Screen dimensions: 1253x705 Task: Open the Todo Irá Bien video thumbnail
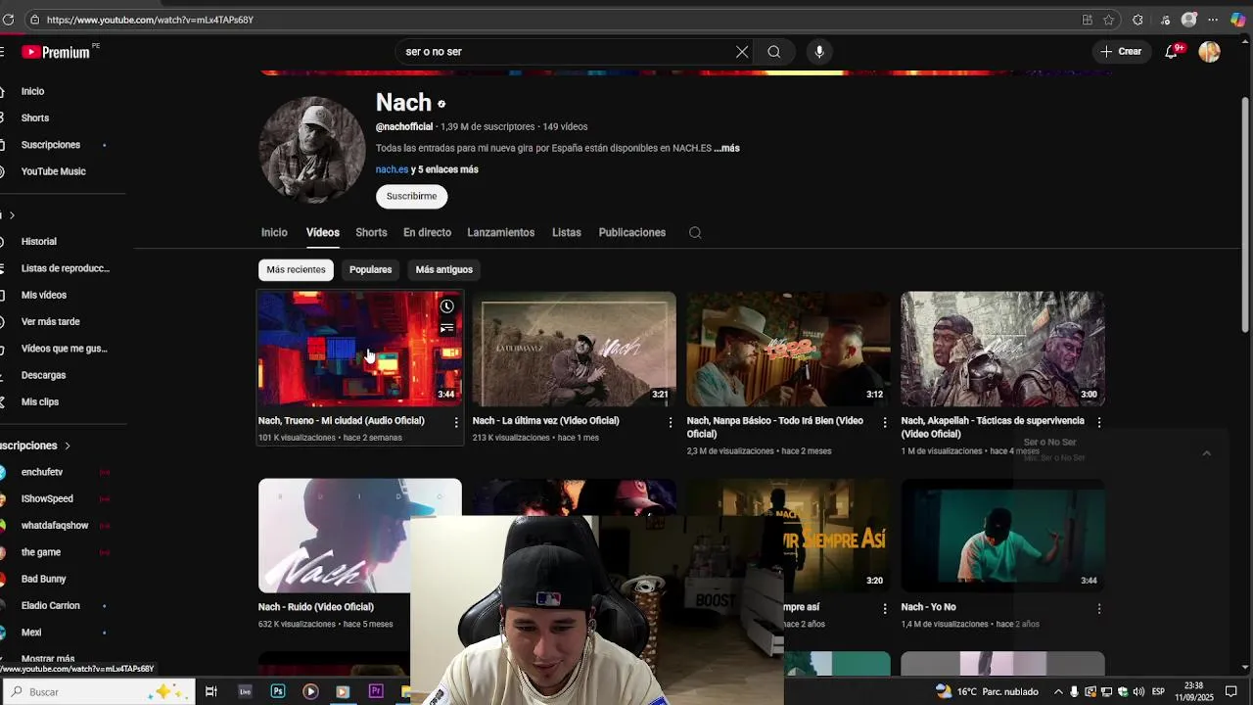coord(789,349)
